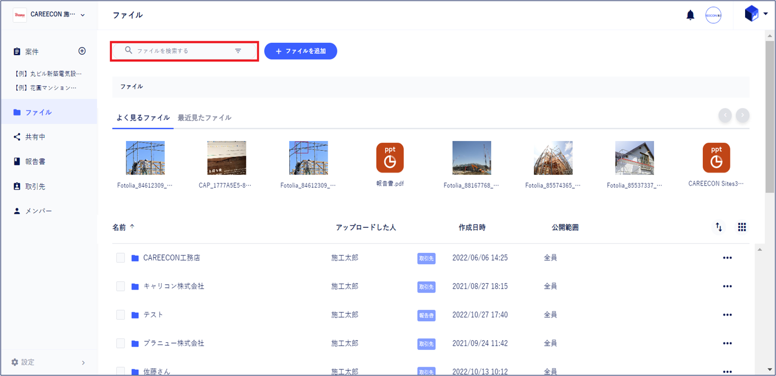Open the more menu for プラニュー株式会社

[728, 343]
